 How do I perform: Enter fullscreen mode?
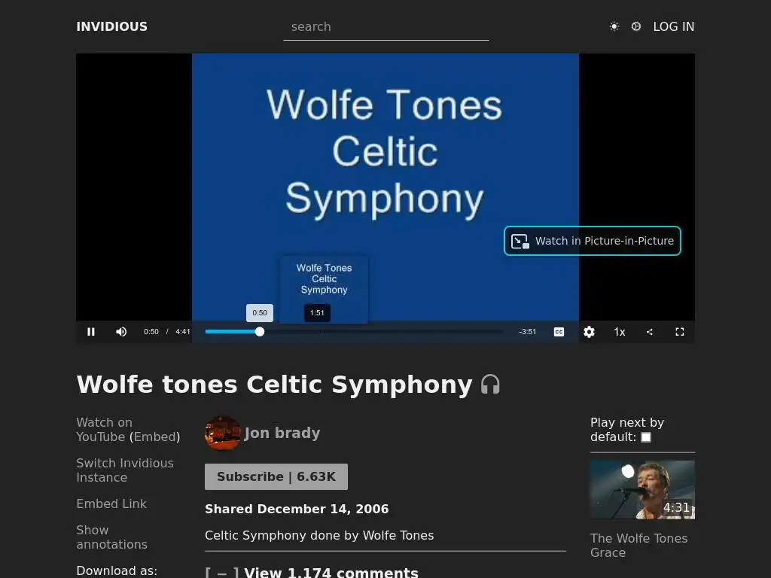click(x=680, y=332)
